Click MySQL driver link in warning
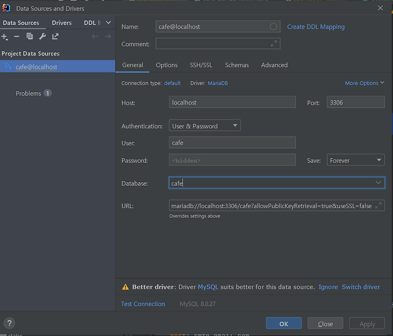 coord(208,287)
